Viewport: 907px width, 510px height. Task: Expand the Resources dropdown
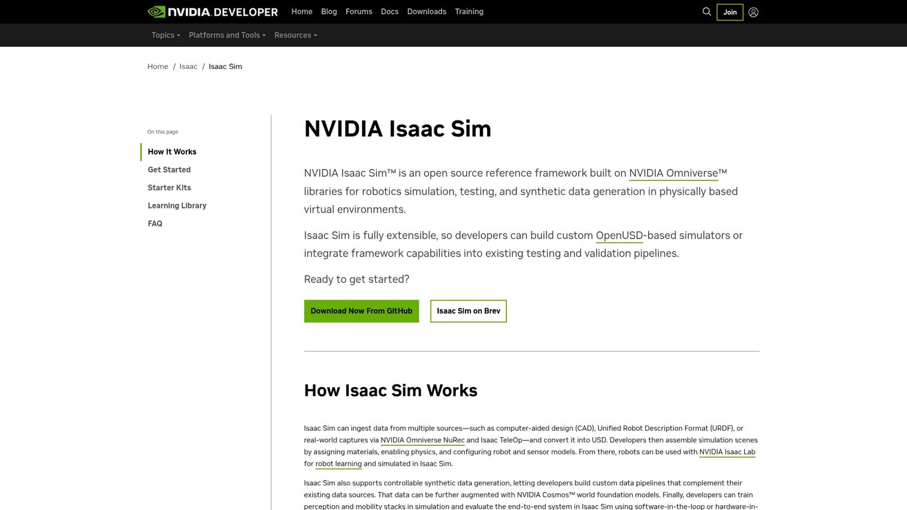point(296,35)
